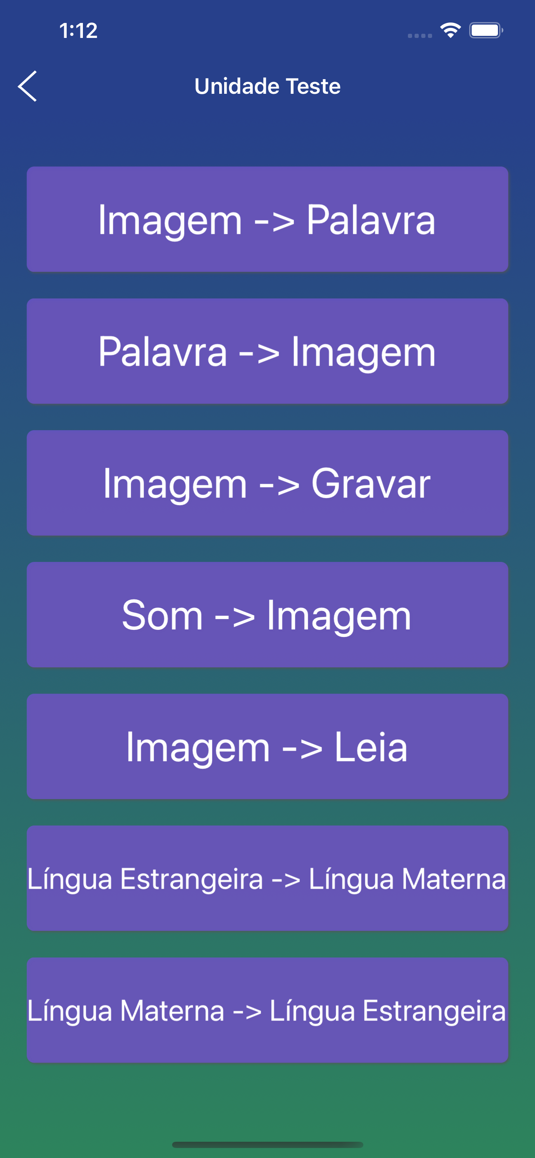Tap the Unidade Teste title
Viewport: 535px width, 1158px height.
click(x=267, y=85)
